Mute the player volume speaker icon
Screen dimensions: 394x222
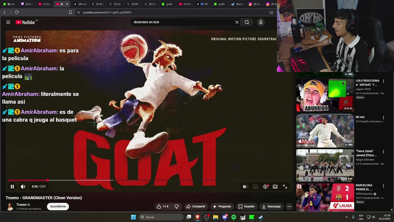click(23, 187)
